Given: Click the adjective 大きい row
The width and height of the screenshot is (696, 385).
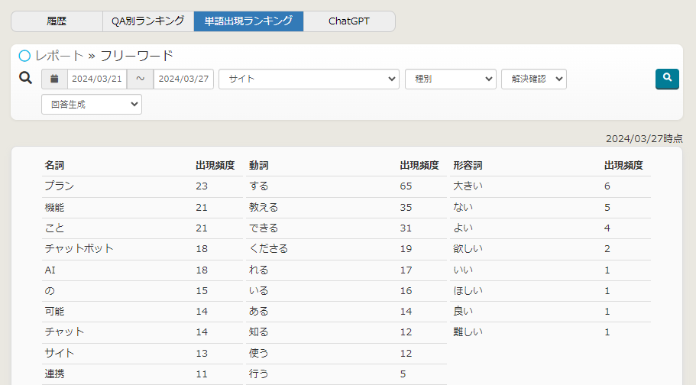Looking at the screenshot, I should coord(468,186).
